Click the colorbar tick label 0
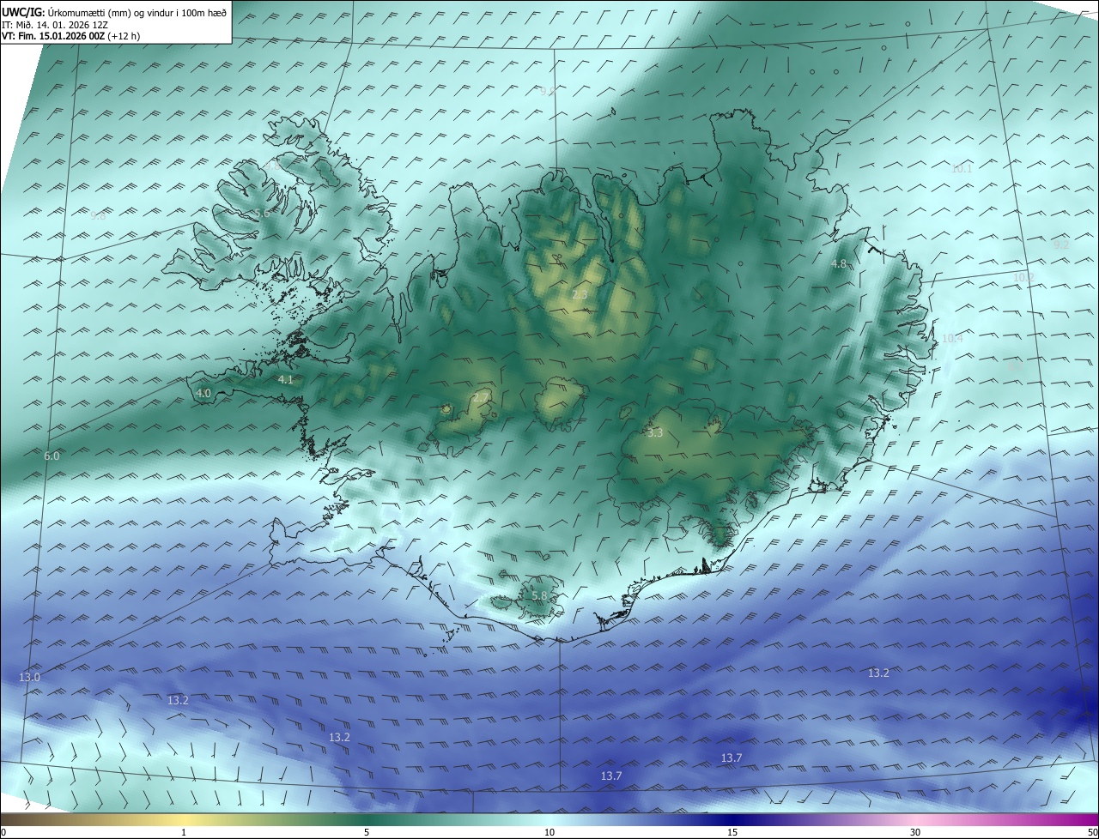The height and width of the screenshot is (839, 1099). (x=3, y=832)
